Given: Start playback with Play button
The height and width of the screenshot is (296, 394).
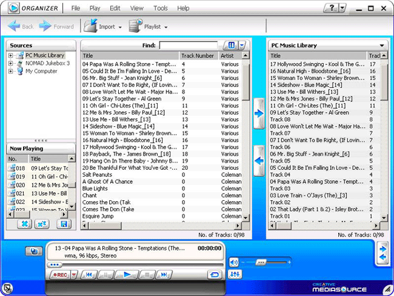Looking at the screenshot, I should [127, 275].
